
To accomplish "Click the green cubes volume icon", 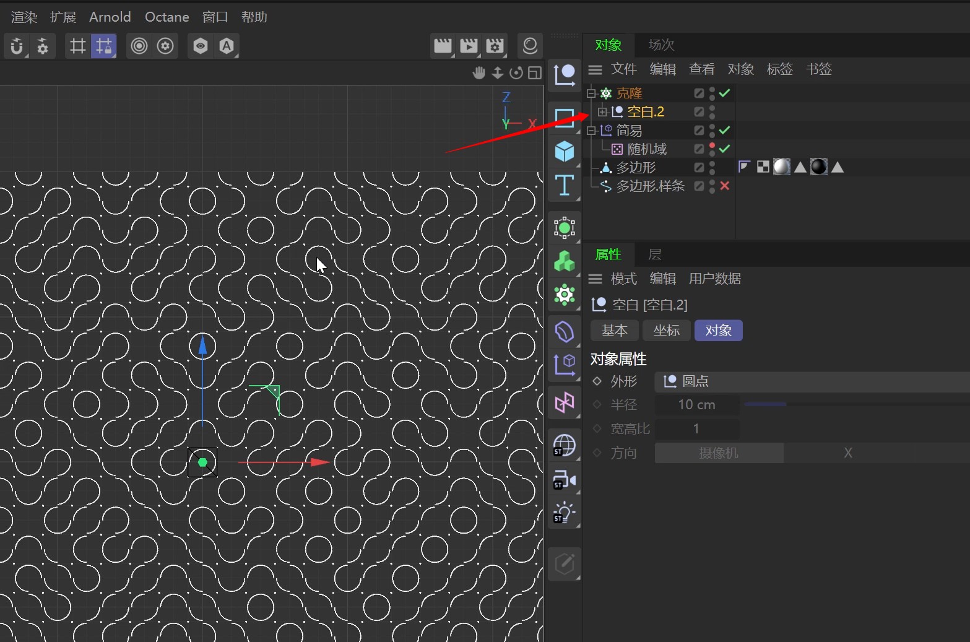I will tap(565, 261).
